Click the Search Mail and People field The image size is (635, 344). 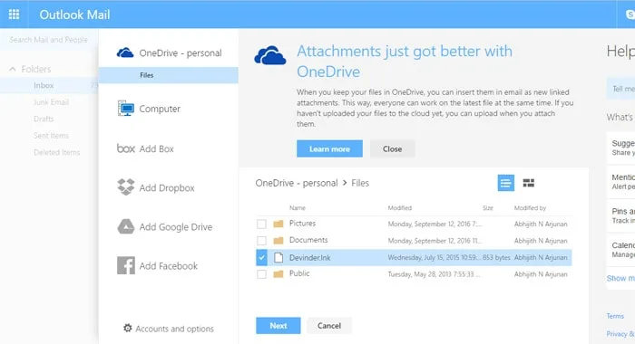click(49, 40)
